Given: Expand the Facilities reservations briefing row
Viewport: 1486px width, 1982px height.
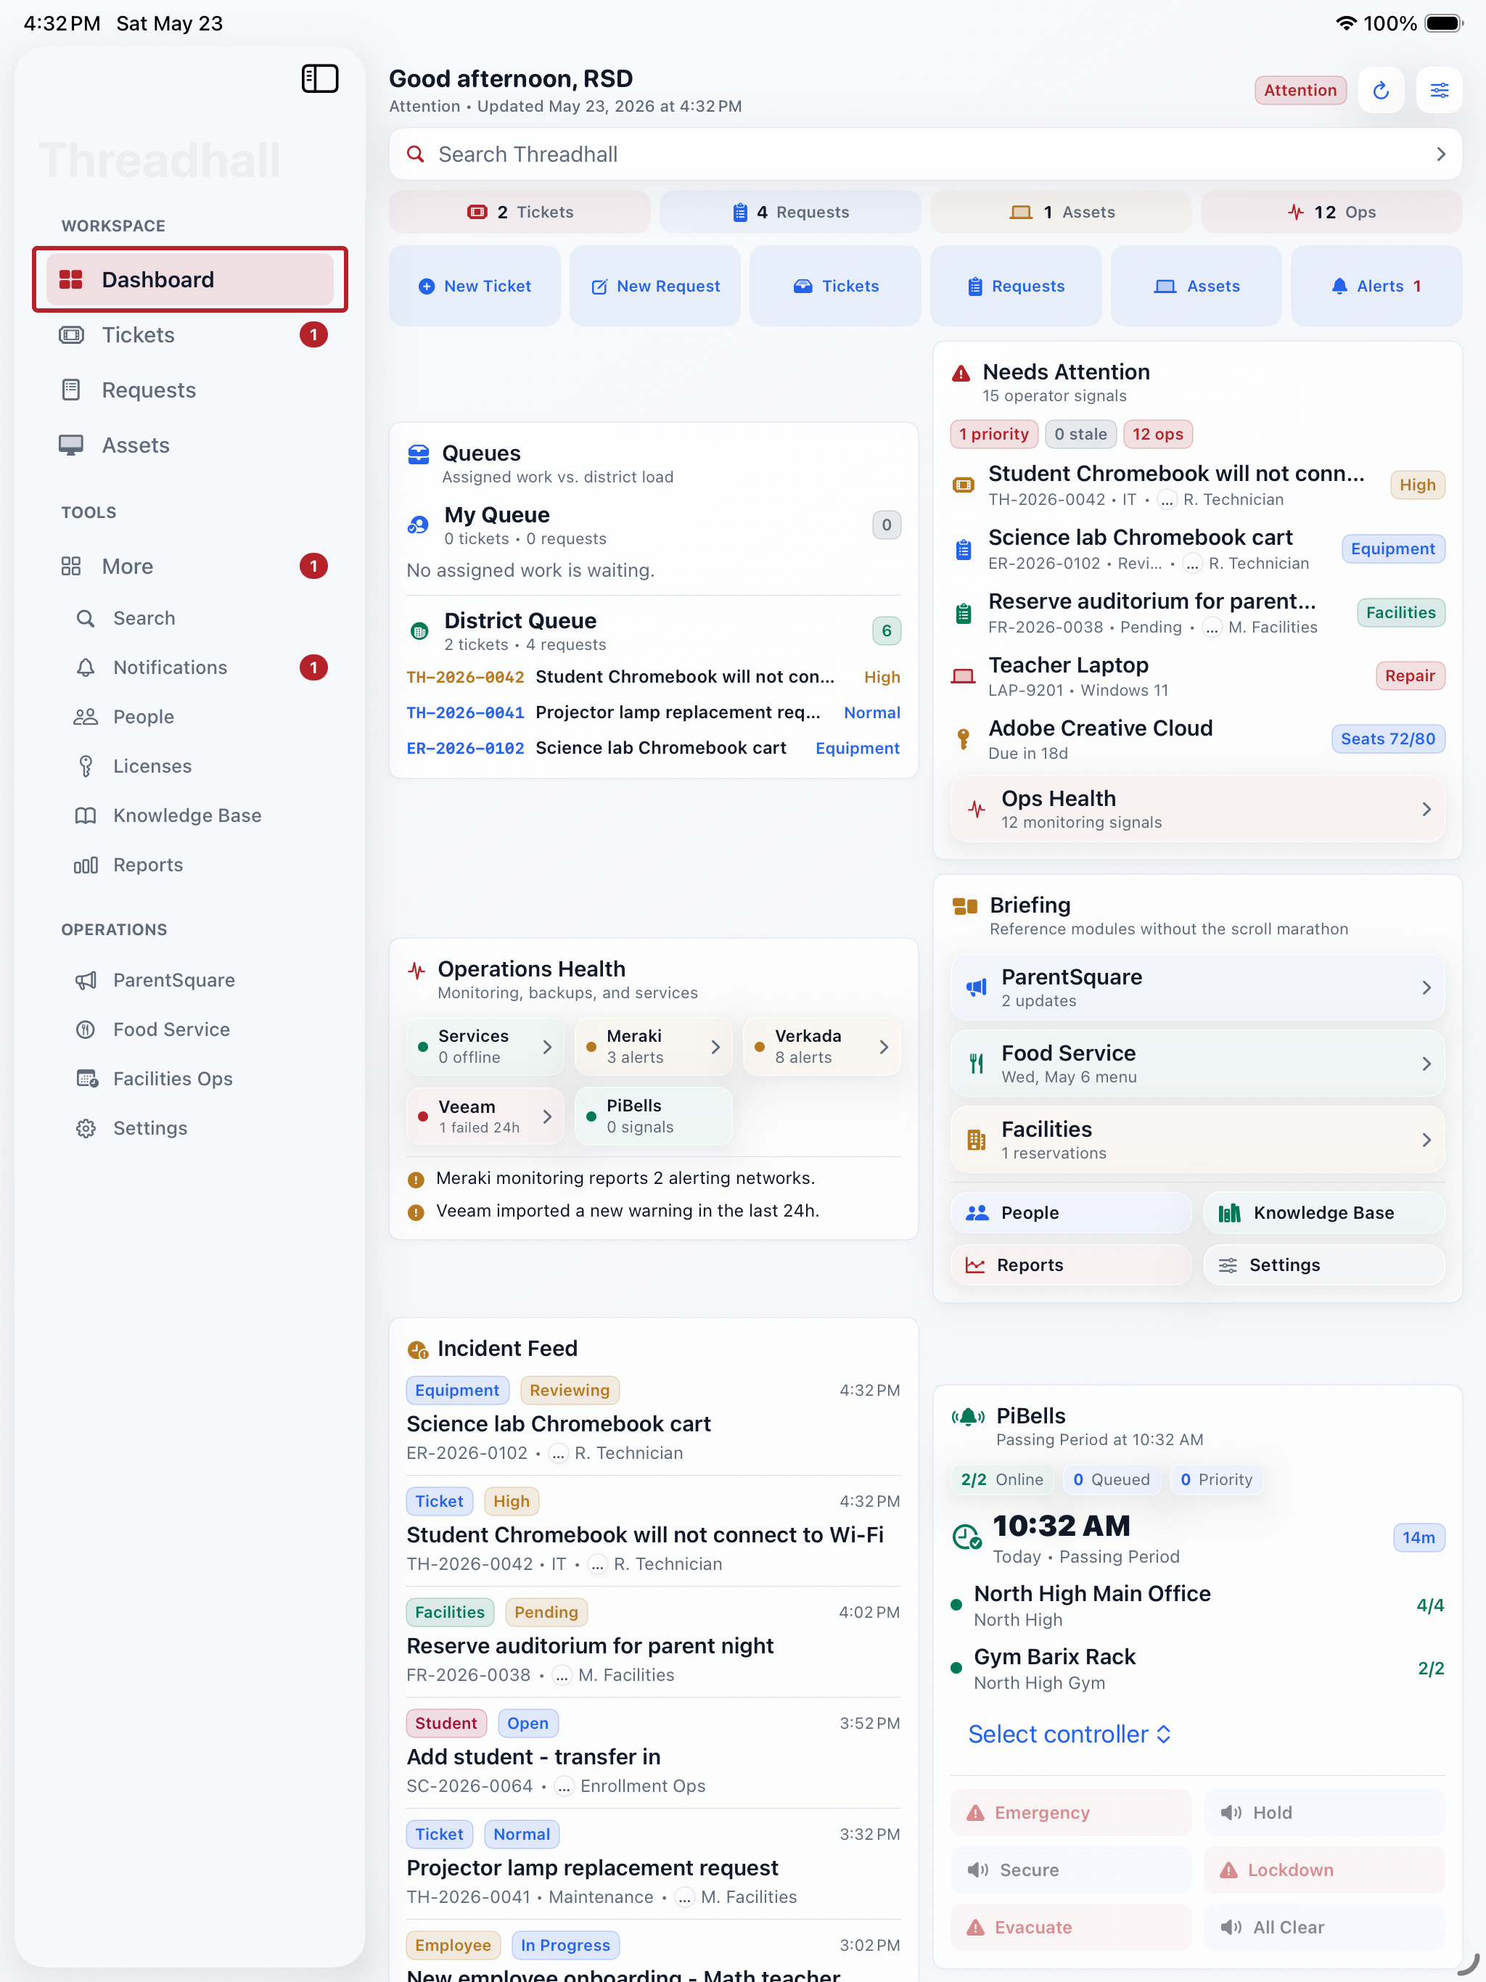Looking at the screenshot, I should [1197, 1140].
